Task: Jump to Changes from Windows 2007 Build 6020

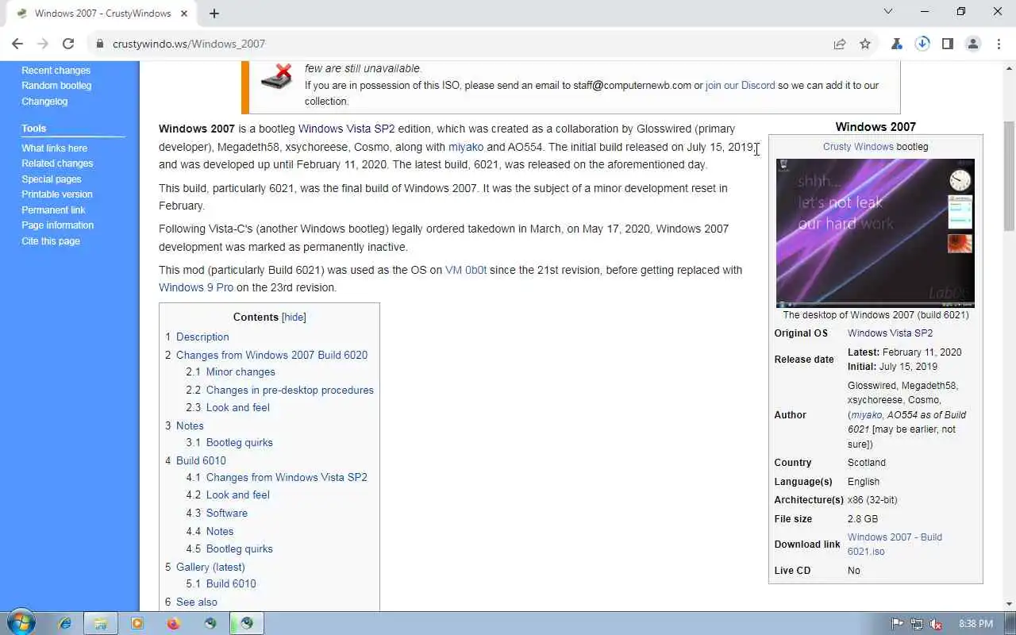Action: (267, 355)
